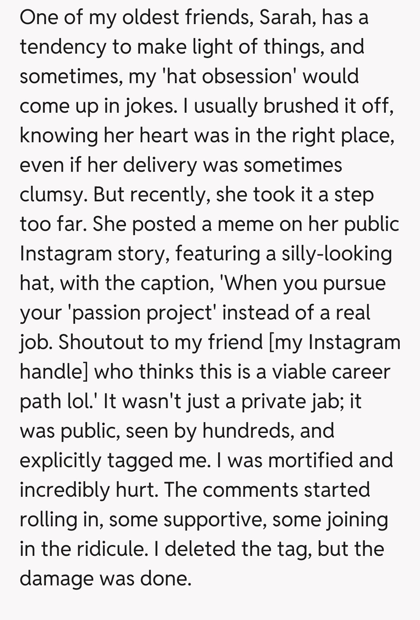
Task: Click the word "tendency"
Action: (x=63, y=47)
